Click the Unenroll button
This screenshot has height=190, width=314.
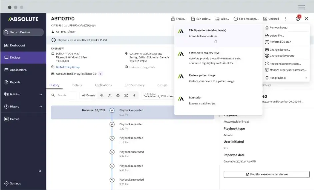271,19
